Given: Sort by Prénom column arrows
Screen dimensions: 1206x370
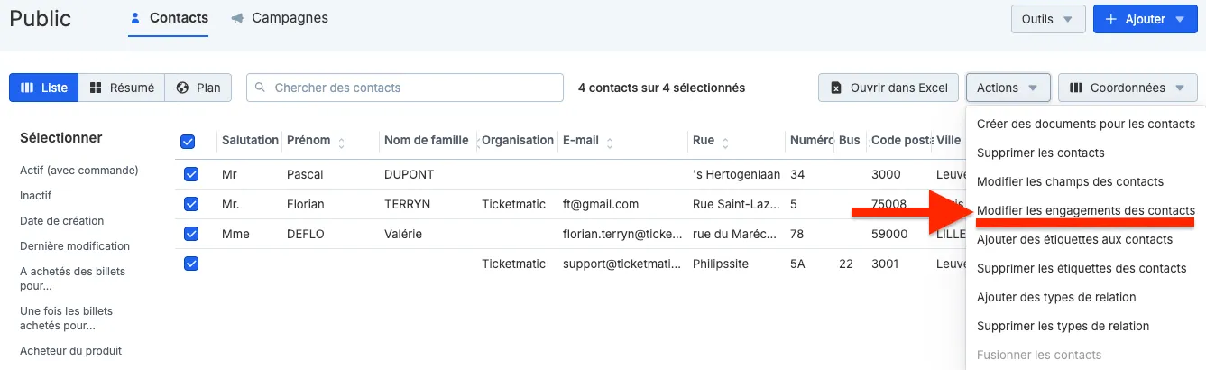Looking at the screenshot, I should (342, 141).
